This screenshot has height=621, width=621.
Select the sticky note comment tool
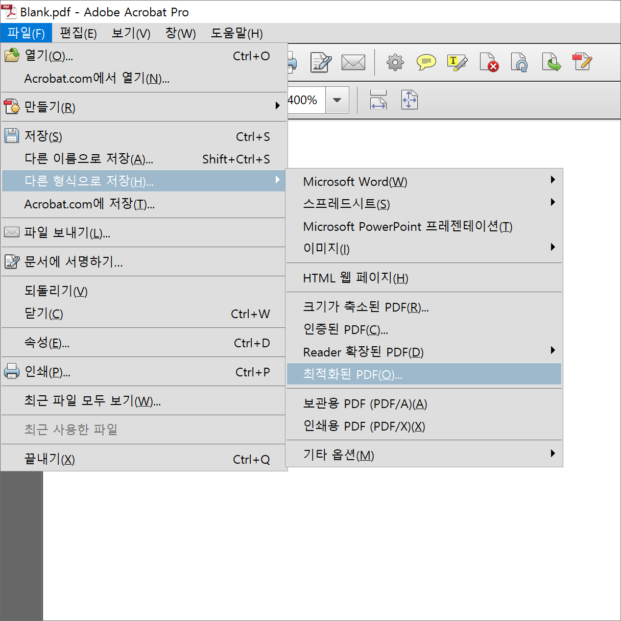426,62
